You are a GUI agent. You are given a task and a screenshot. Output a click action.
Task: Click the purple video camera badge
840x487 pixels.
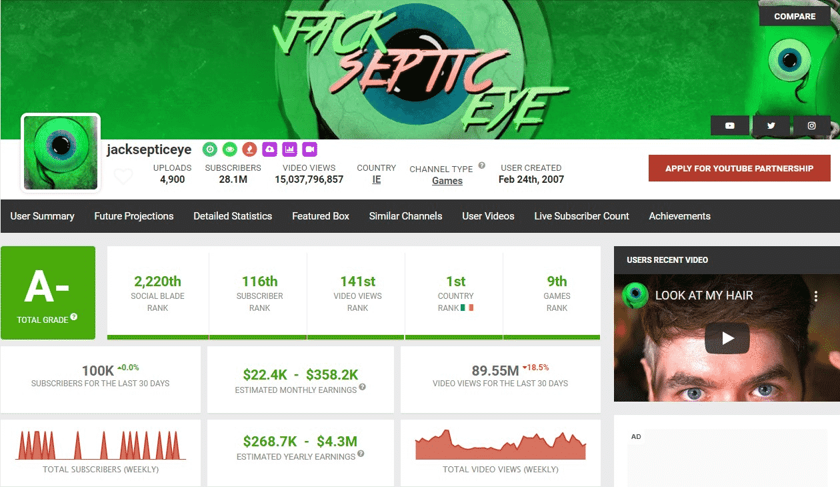(x=309, y=149)
